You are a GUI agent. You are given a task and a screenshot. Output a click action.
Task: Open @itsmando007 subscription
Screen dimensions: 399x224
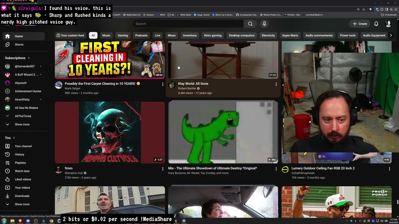24,66
